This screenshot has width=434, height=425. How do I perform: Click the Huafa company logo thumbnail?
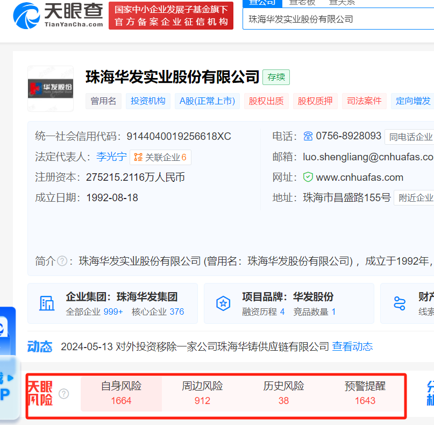pos(50,88)
